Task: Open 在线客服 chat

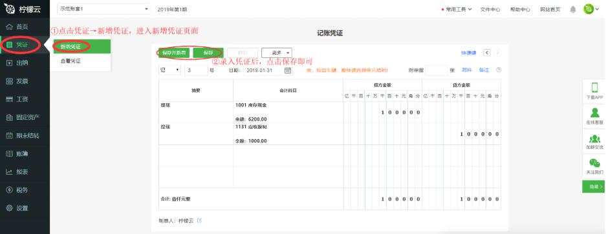Action: tap(594, 116)
